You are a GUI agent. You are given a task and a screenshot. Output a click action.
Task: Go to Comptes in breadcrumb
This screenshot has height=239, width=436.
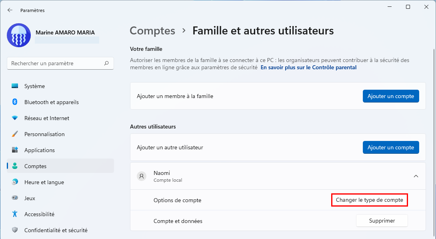[x=152, y=30]
